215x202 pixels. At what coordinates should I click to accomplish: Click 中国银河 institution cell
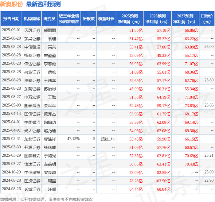(x=32, y=122)
